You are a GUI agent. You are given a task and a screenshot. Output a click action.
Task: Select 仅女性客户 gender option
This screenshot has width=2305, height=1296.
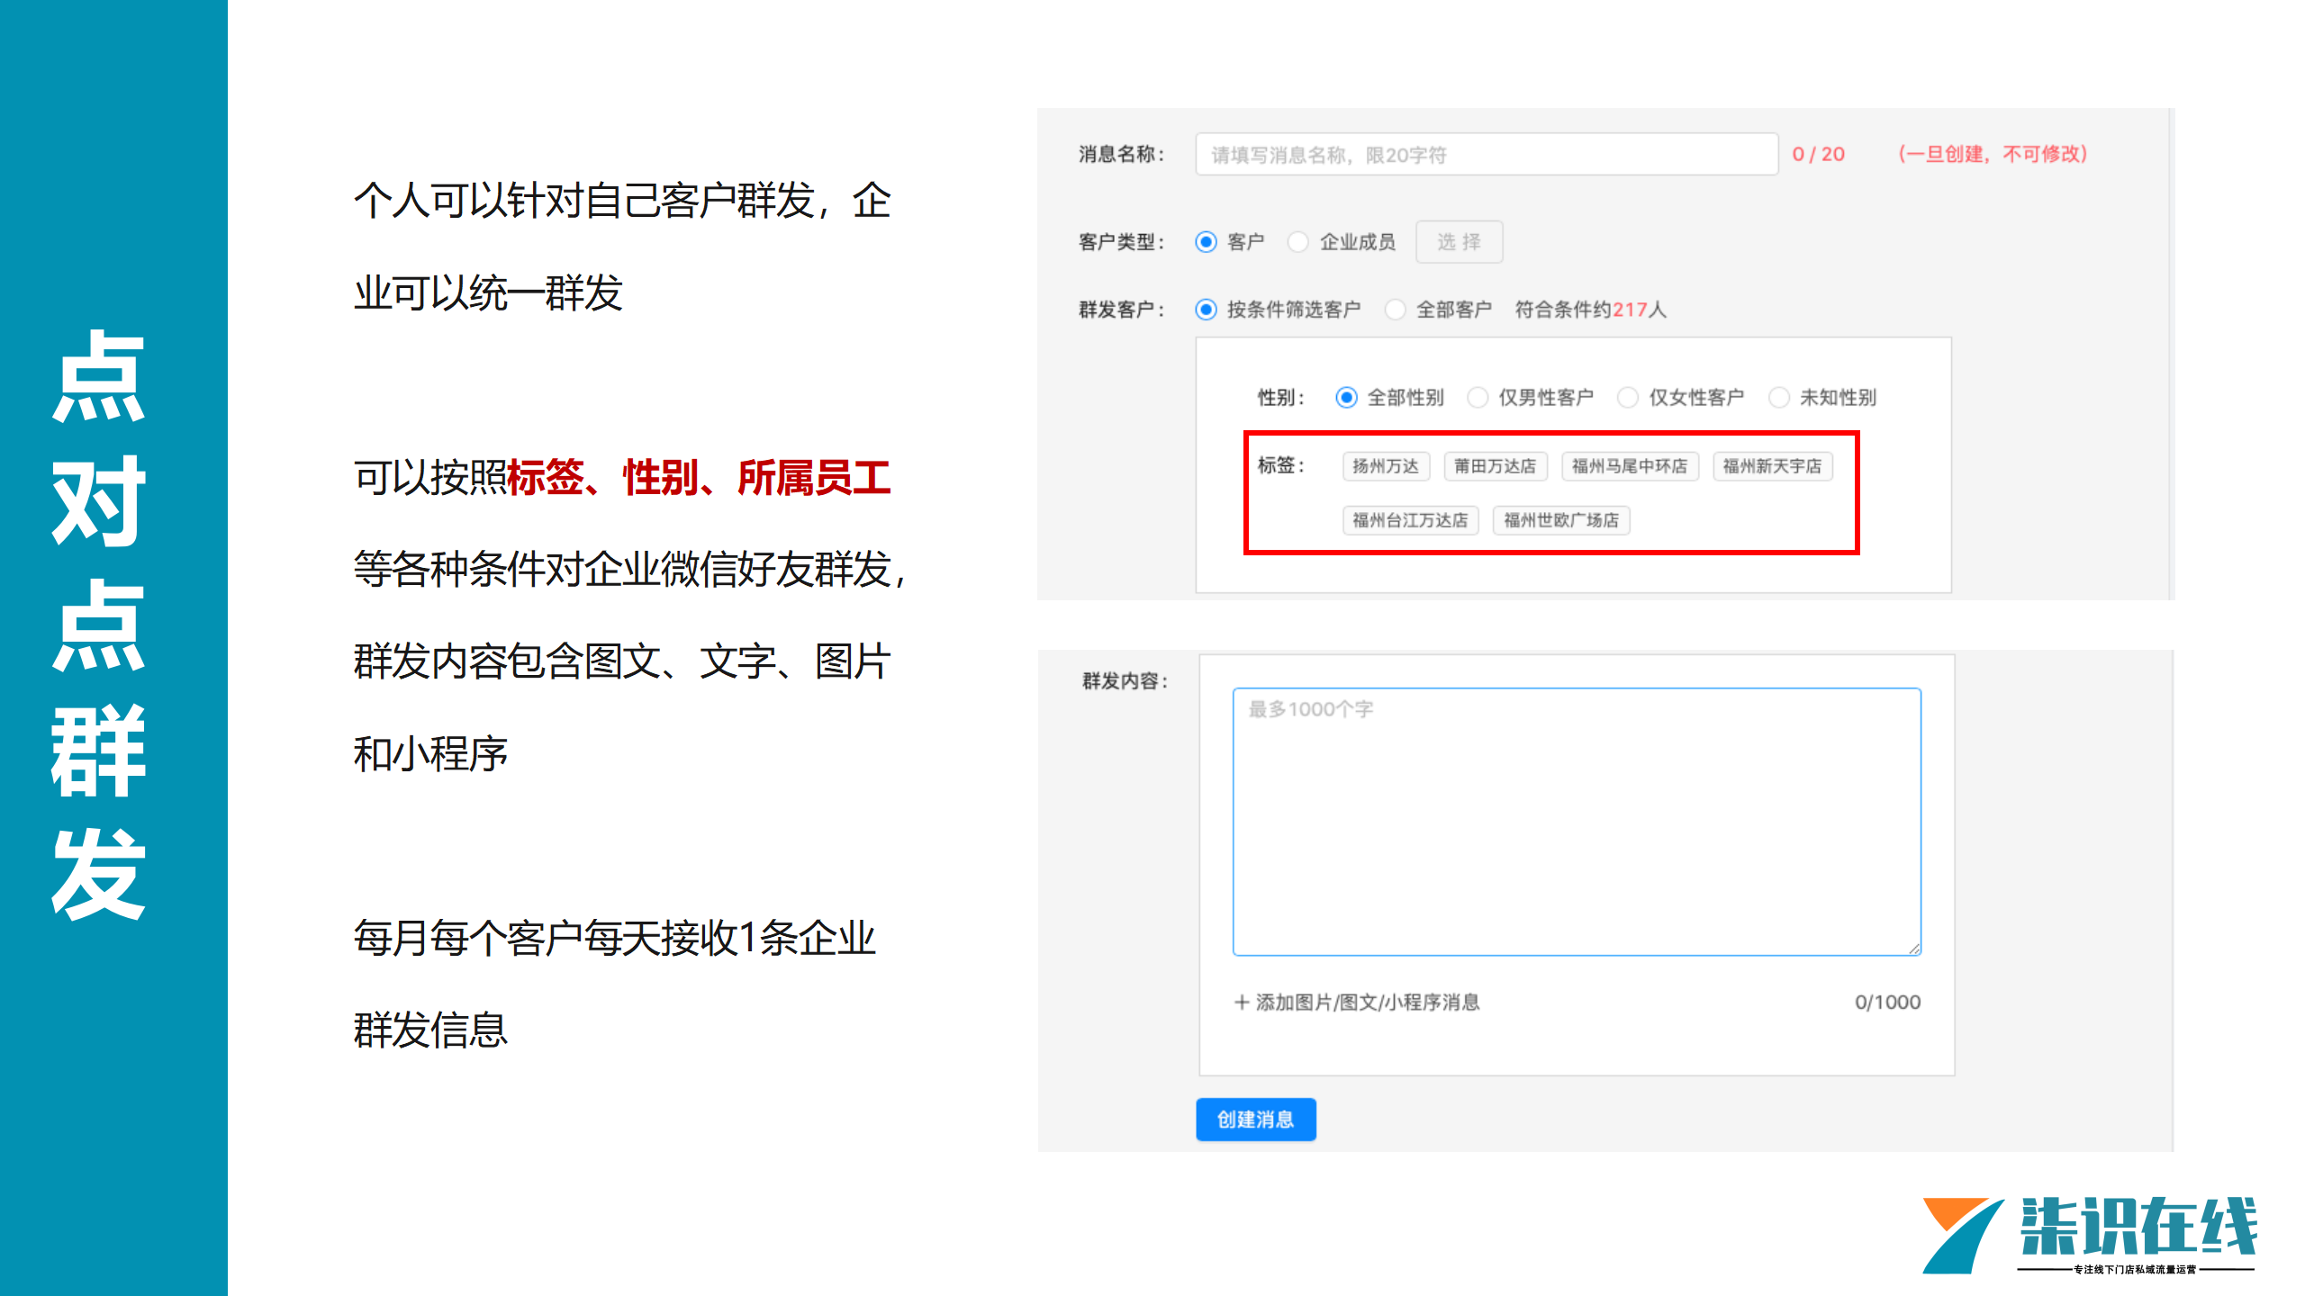coord(1628,398)
